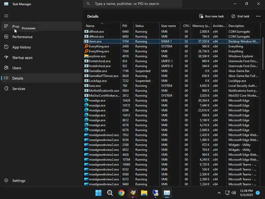Click the search magnifier icon
This screenshot has height=199, width=265.
(88, 4)
